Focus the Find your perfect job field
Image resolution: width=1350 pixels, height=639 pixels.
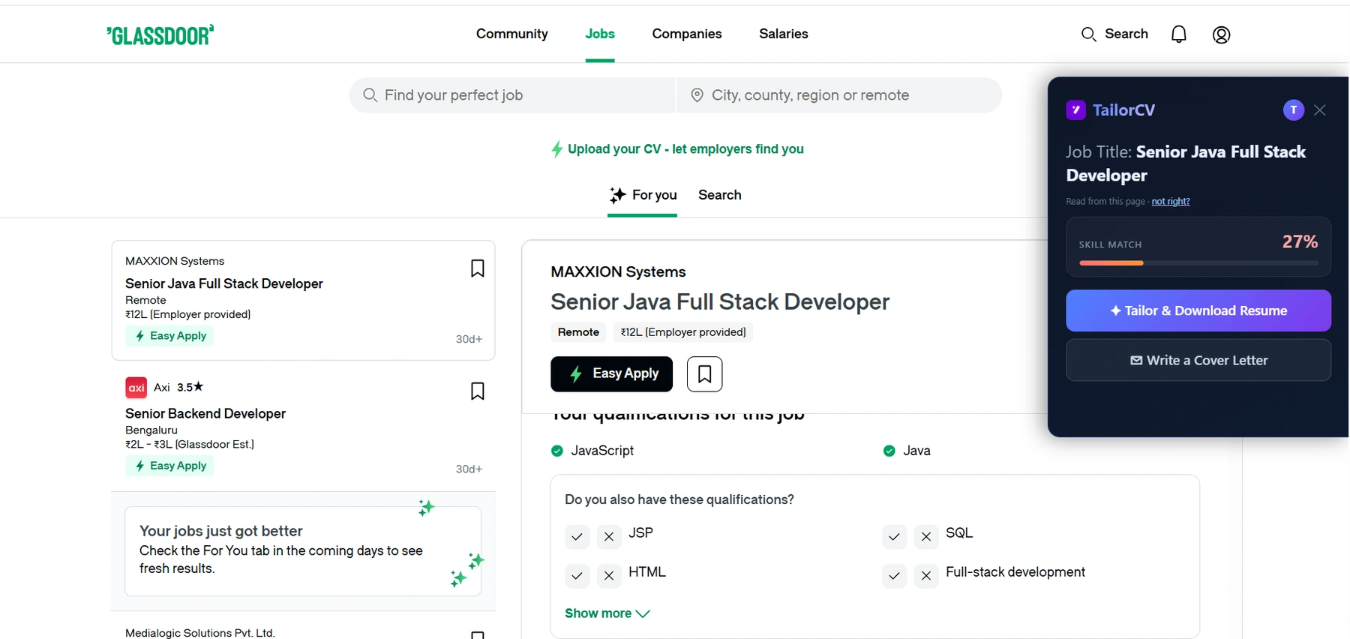pyautogui.click(x=512, y=95)
